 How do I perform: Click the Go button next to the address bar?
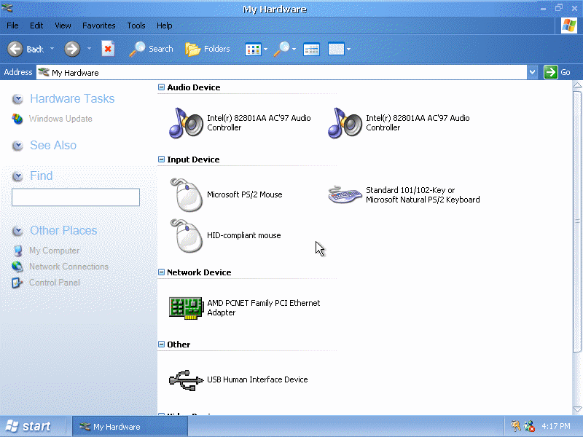557,72
